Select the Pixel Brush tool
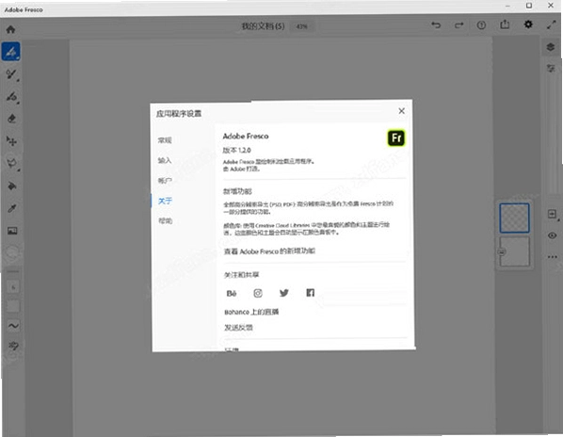This screenshot has height=437, width=563. point(10,52)
